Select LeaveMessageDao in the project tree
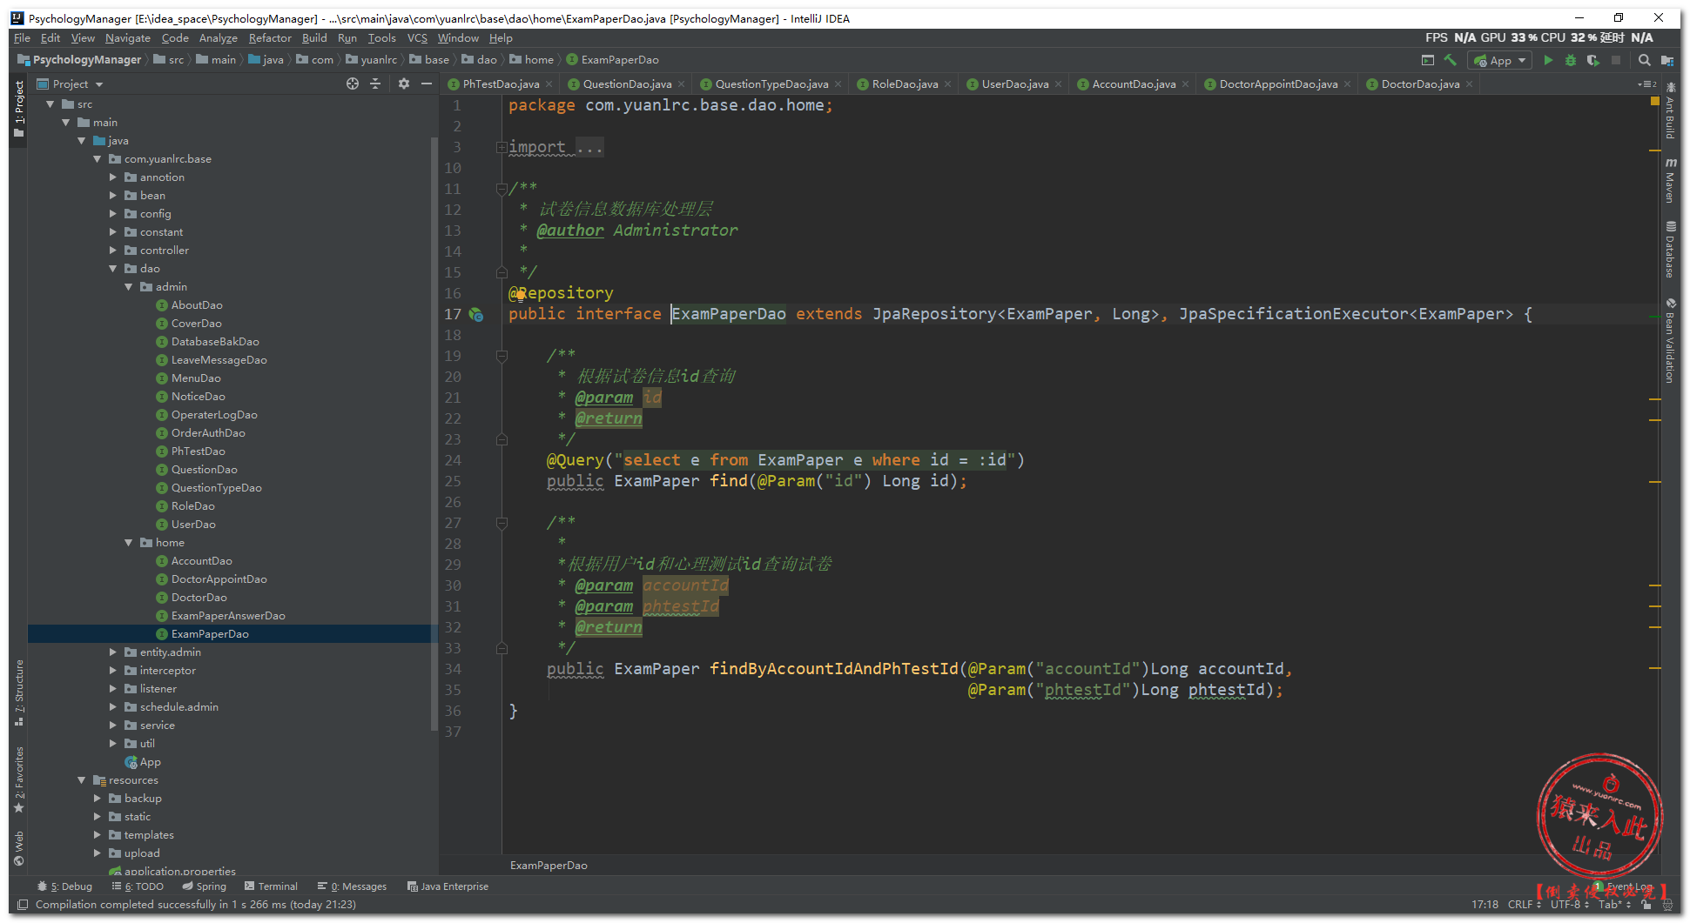Screen dimensions: 1690x923 click(x=219, y=360)
